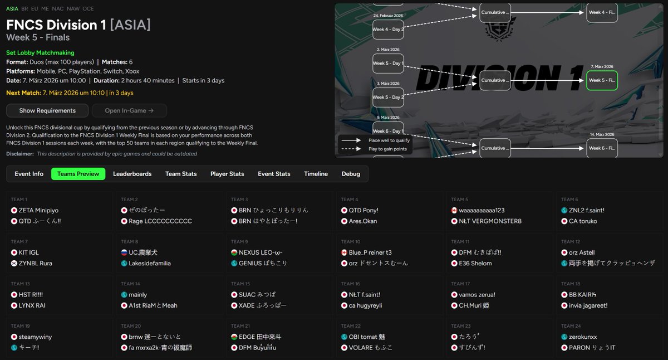The image size is (668, 360).
Task: Select the Week 5 - Finals bracket node
Action: click(602, 80)
